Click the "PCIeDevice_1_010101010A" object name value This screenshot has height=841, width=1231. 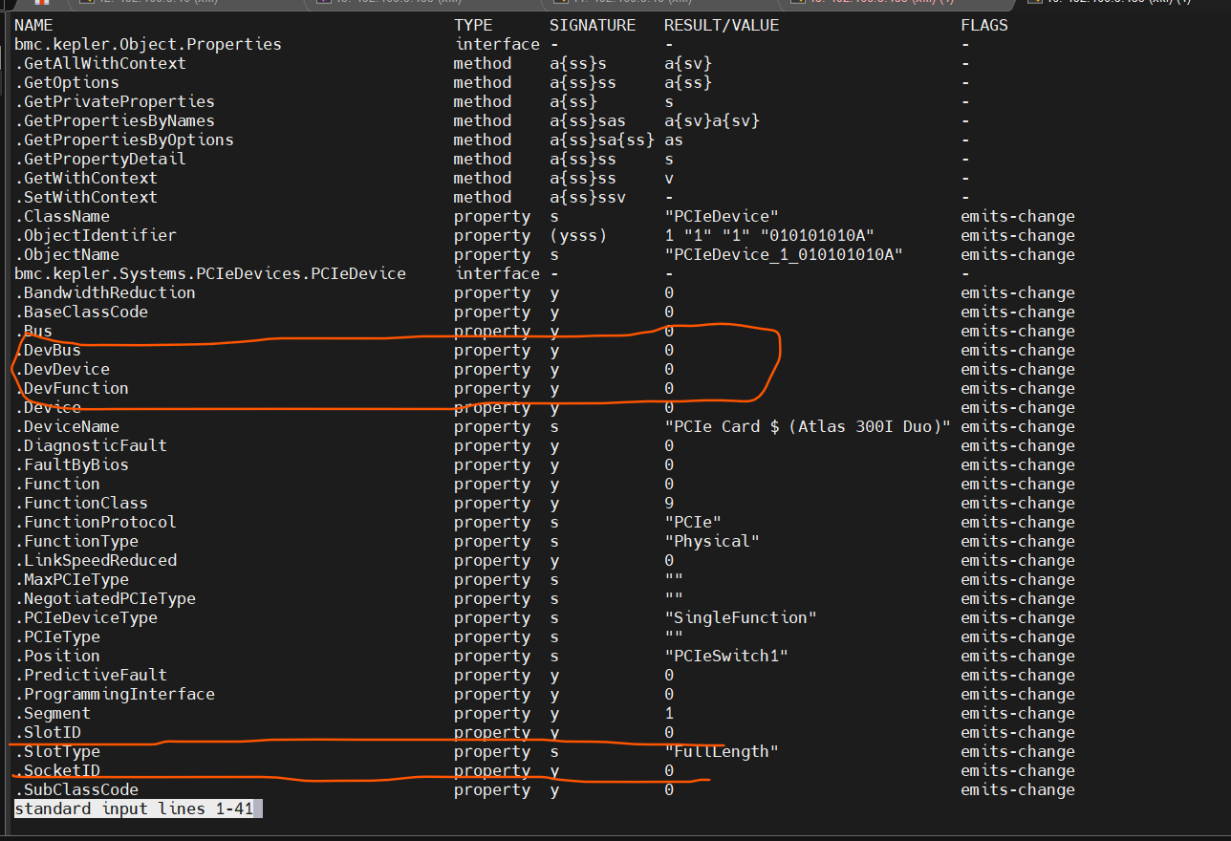[784, 255]
